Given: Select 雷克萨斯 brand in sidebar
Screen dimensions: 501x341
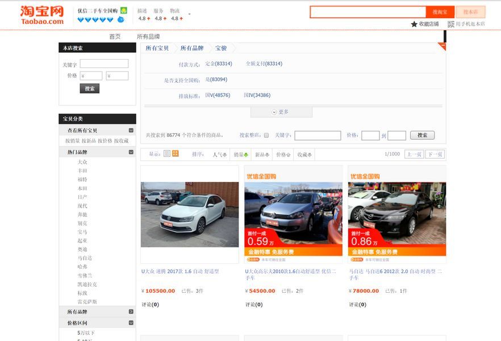Looking at the screenshot, I should pos(87,302).
